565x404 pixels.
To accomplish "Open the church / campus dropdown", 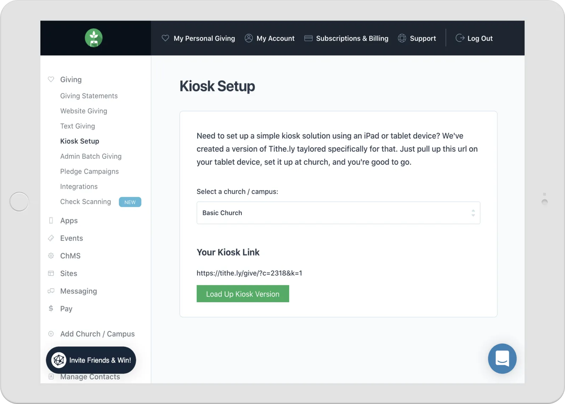I will 339,213.
